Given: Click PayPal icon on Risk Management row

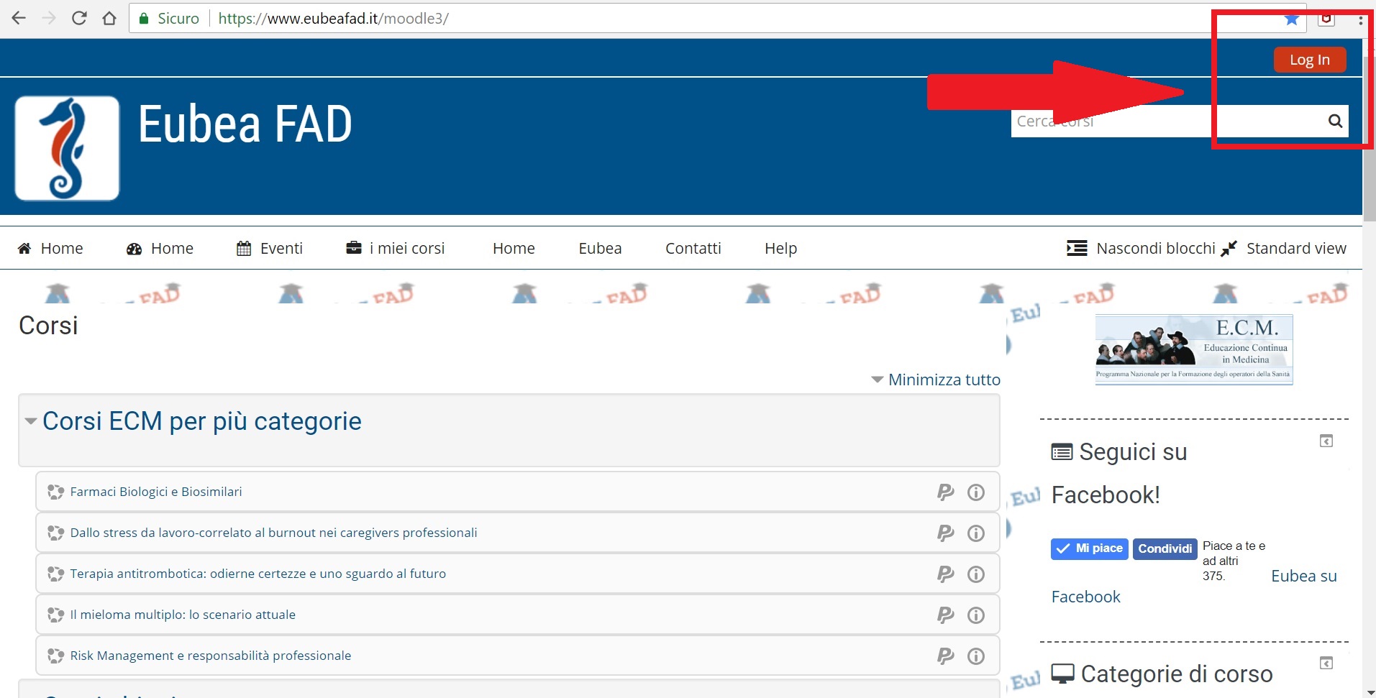Looking at the screenshot, I should [945, 656].
